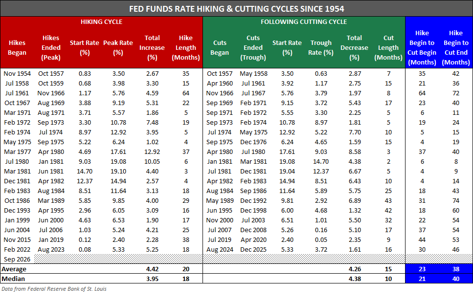Select the 'Nov 1954' hikes began cell

tap(17, 74)
